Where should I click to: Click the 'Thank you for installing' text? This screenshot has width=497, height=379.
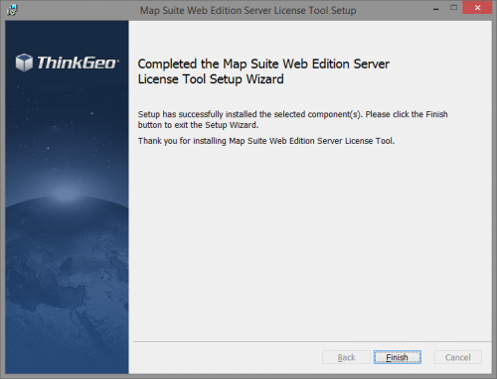click(266, 141)
